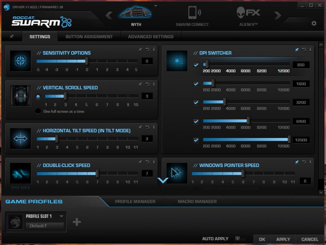The image size is (326, 245).
Task: Open the Profile Slot 1 dropdown
Action: (x=62, y=216)
